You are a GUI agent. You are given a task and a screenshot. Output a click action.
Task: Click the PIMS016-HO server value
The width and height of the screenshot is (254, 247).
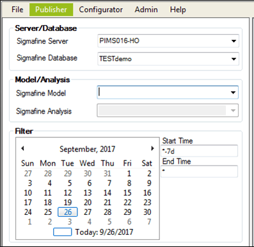tap(119, 40)
